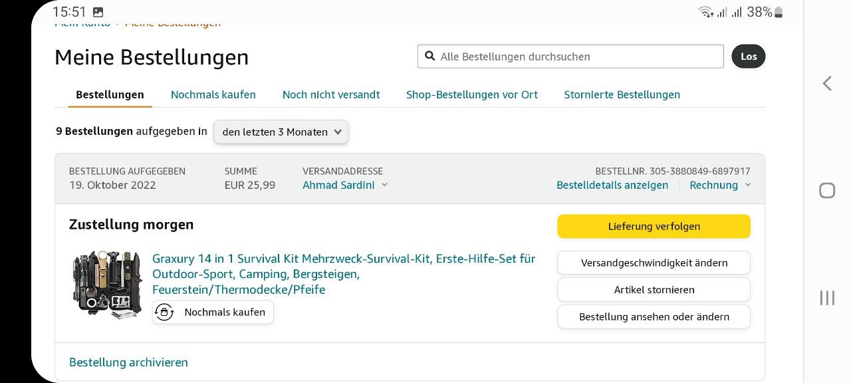Expand the Ahmad Sardini address chevron
Image resolution: width=851 pixels, height=383 pixels.
[x=384, y=185]
